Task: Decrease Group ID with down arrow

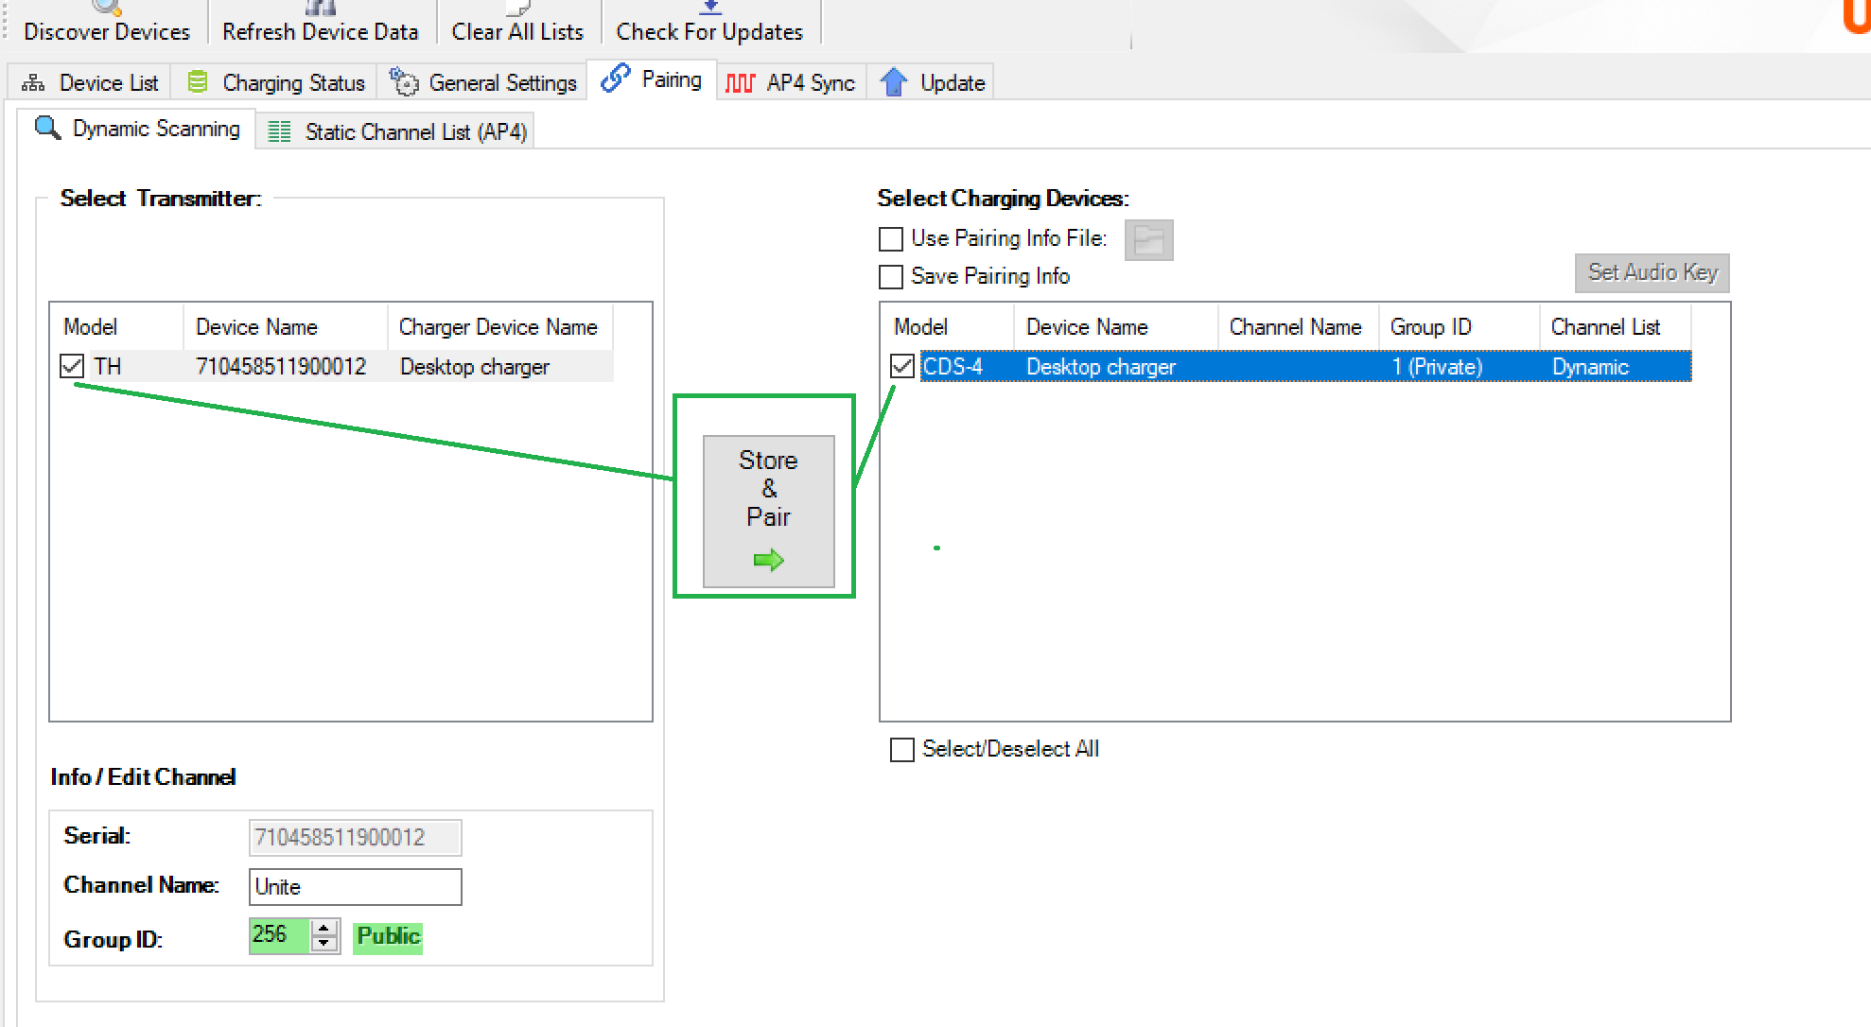Action: (324, 943)
